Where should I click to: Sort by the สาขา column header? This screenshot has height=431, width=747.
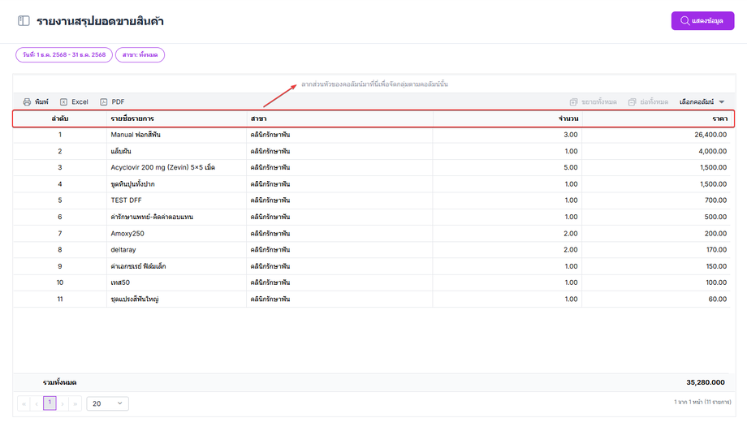(x=339, y=119)
